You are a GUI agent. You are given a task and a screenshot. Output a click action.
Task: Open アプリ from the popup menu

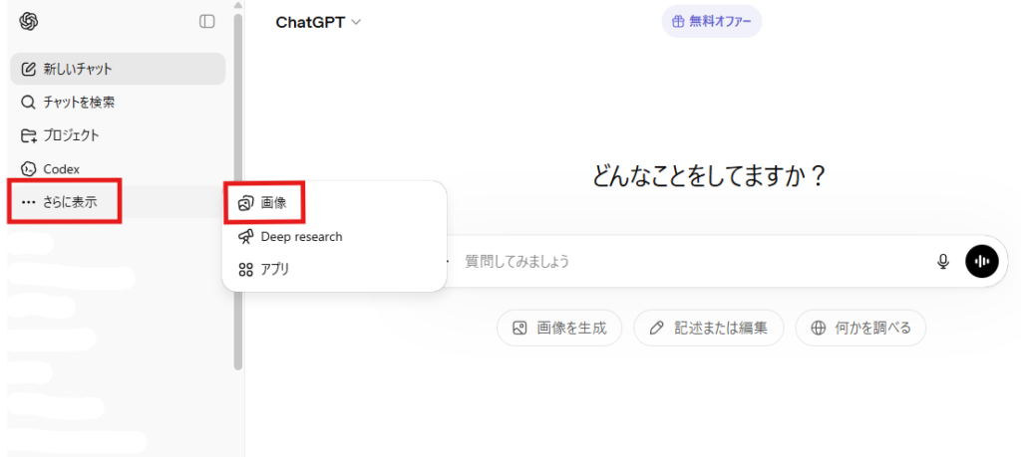tap(275, 269)
